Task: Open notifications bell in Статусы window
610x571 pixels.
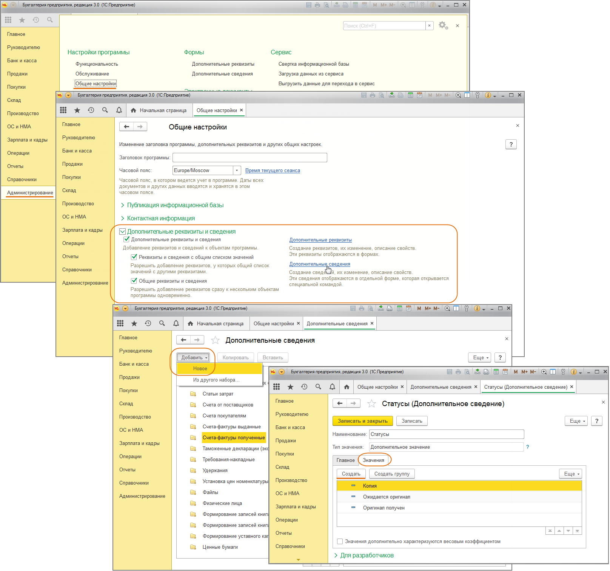Action: coord(332,387)
